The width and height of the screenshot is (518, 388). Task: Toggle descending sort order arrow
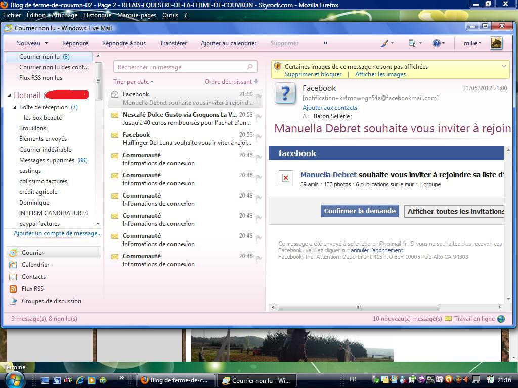[x=256, y=81]
